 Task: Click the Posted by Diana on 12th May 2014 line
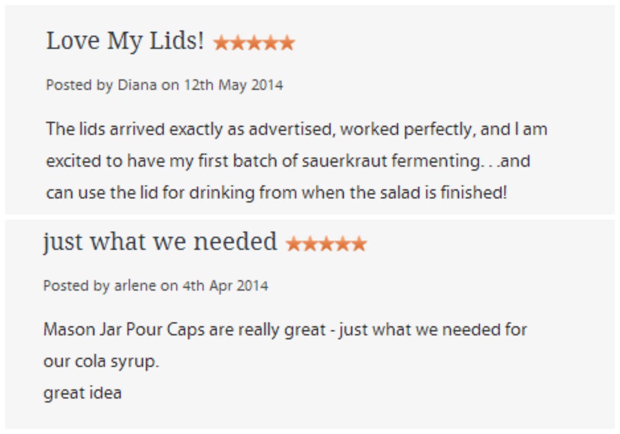pos(165,85)
